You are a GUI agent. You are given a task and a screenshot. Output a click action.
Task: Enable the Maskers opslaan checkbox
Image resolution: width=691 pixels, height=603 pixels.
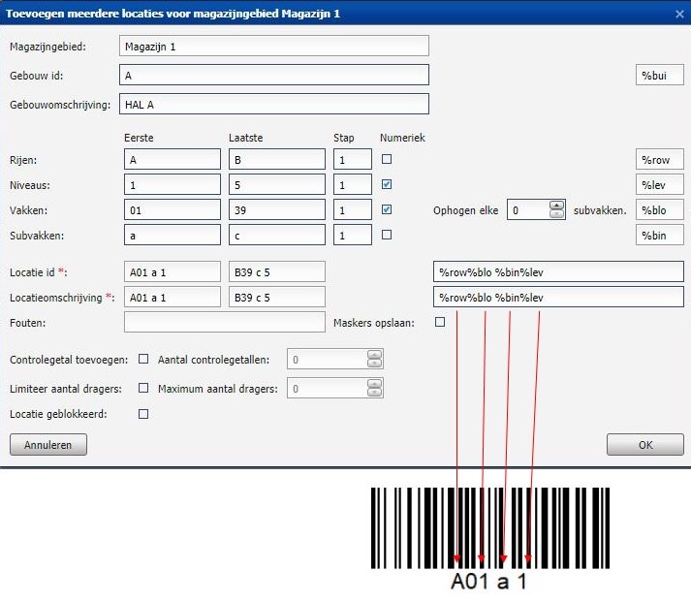click(x=440, y=322)
